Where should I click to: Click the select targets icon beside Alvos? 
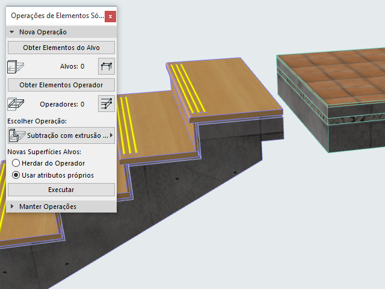tap(106, 66)
